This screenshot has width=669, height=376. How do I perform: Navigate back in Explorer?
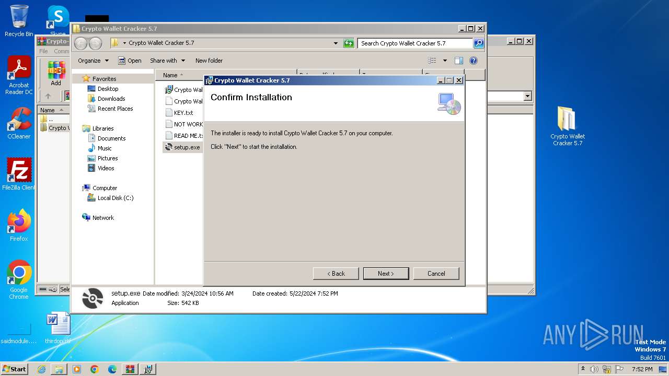[81, 43]
